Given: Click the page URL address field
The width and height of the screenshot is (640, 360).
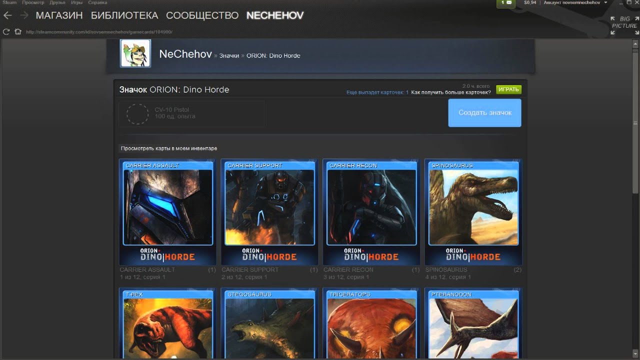Looking at the screenshot, I should click(x=99, y=32).
